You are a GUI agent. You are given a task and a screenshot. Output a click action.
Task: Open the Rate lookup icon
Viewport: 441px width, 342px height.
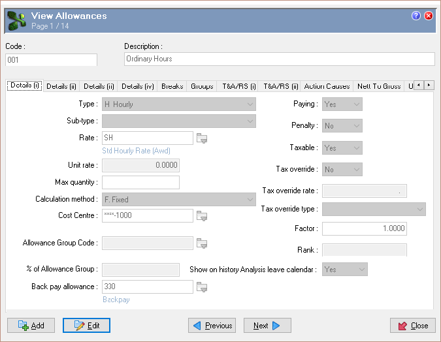202,138
